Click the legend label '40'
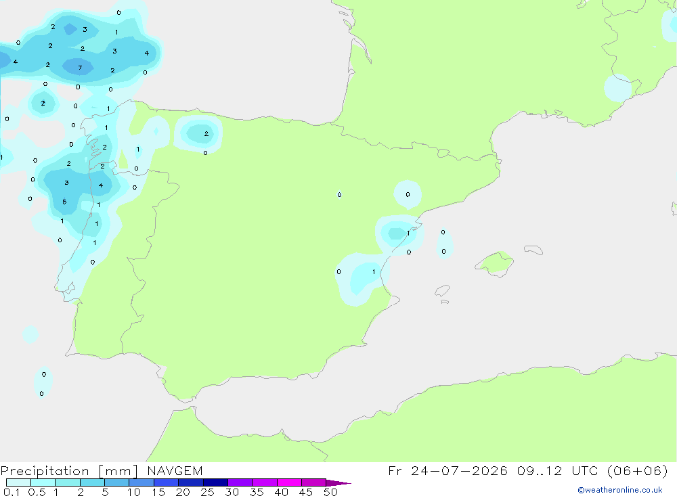The width and height of the screenshot is (677, 496). point(281,492)
